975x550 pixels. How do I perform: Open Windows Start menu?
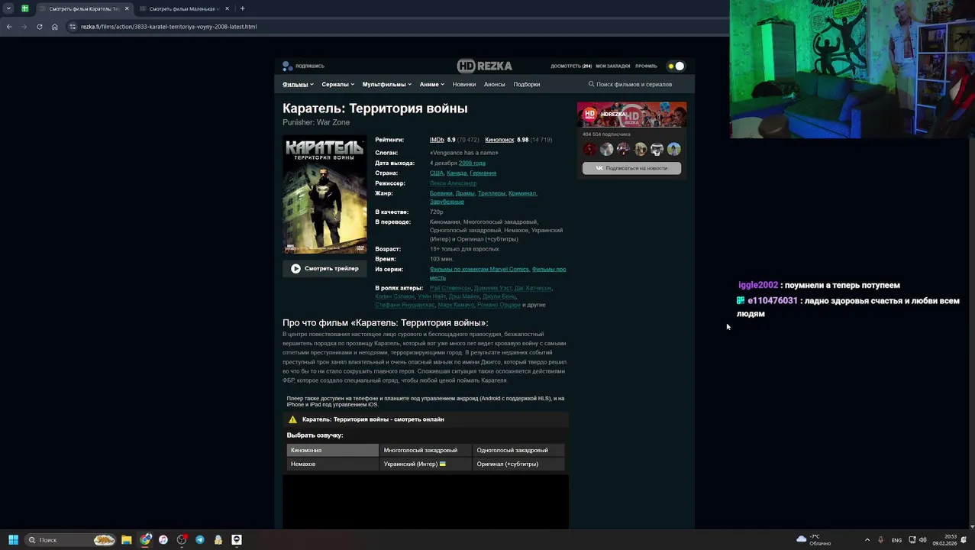[13, 540]
